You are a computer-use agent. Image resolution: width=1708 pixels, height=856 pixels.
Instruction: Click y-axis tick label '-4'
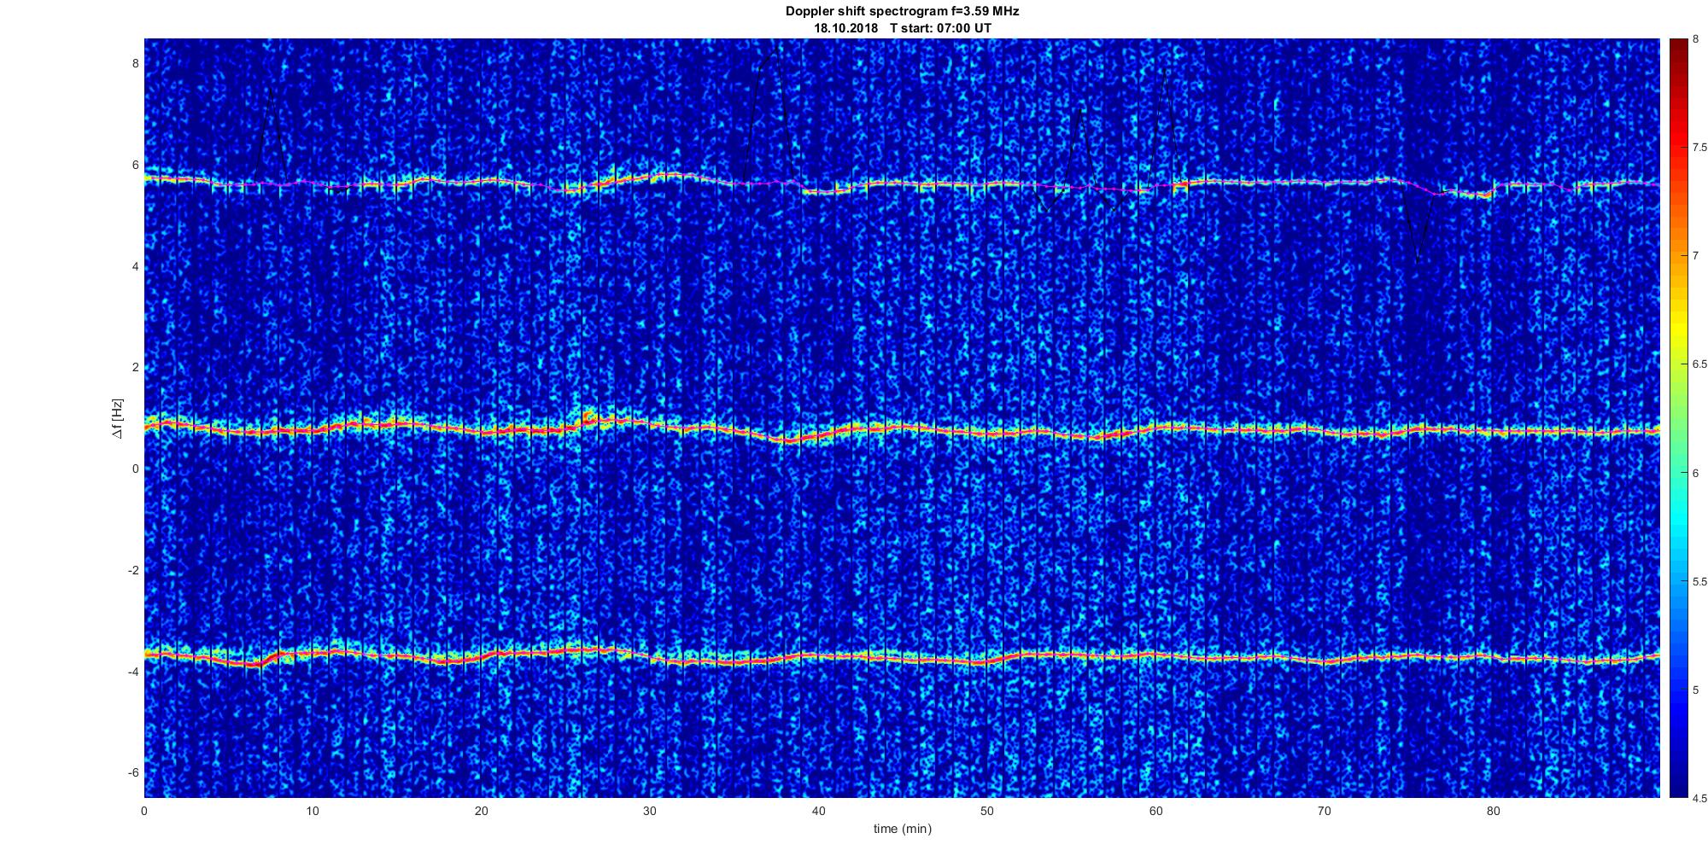click(133, 672)
